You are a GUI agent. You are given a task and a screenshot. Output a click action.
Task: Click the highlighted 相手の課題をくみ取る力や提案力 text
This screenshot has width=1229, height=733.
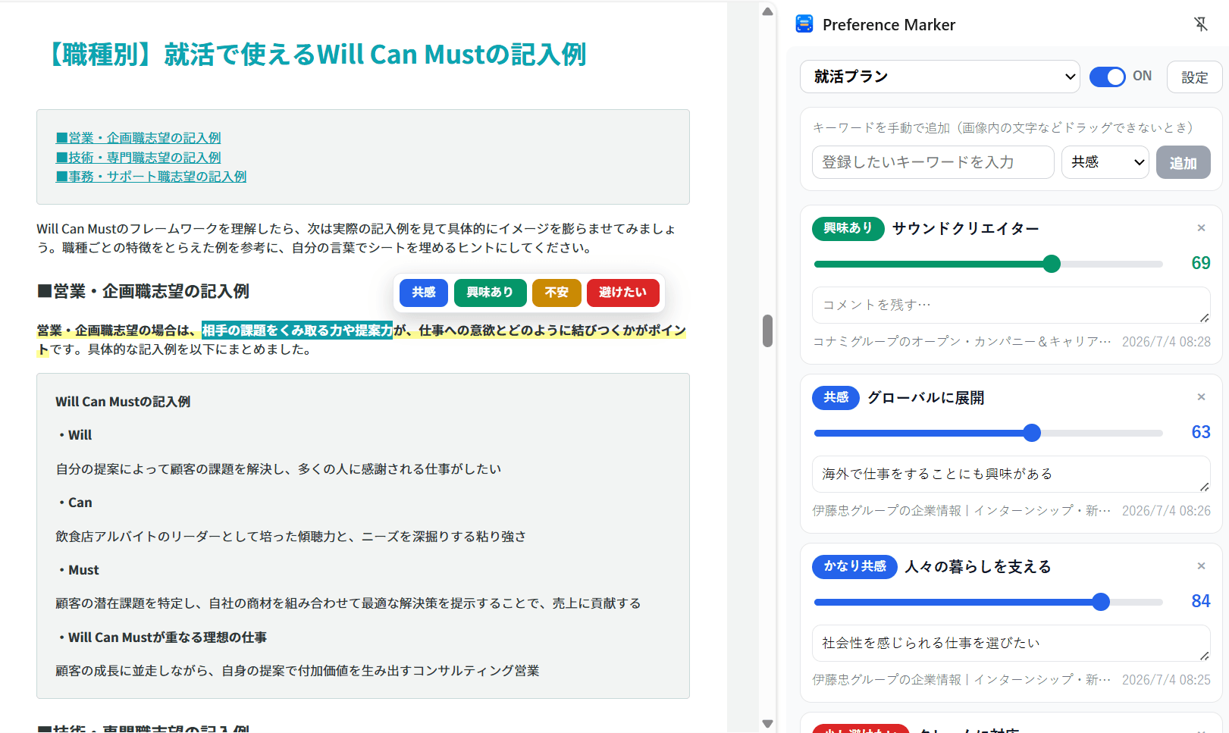pos(297,330)
